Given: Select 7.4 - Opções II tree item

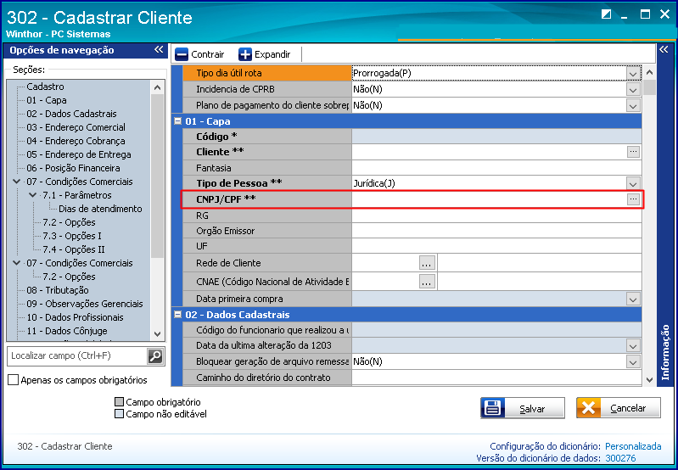Looking at the screenshot, I should [74, 249].
